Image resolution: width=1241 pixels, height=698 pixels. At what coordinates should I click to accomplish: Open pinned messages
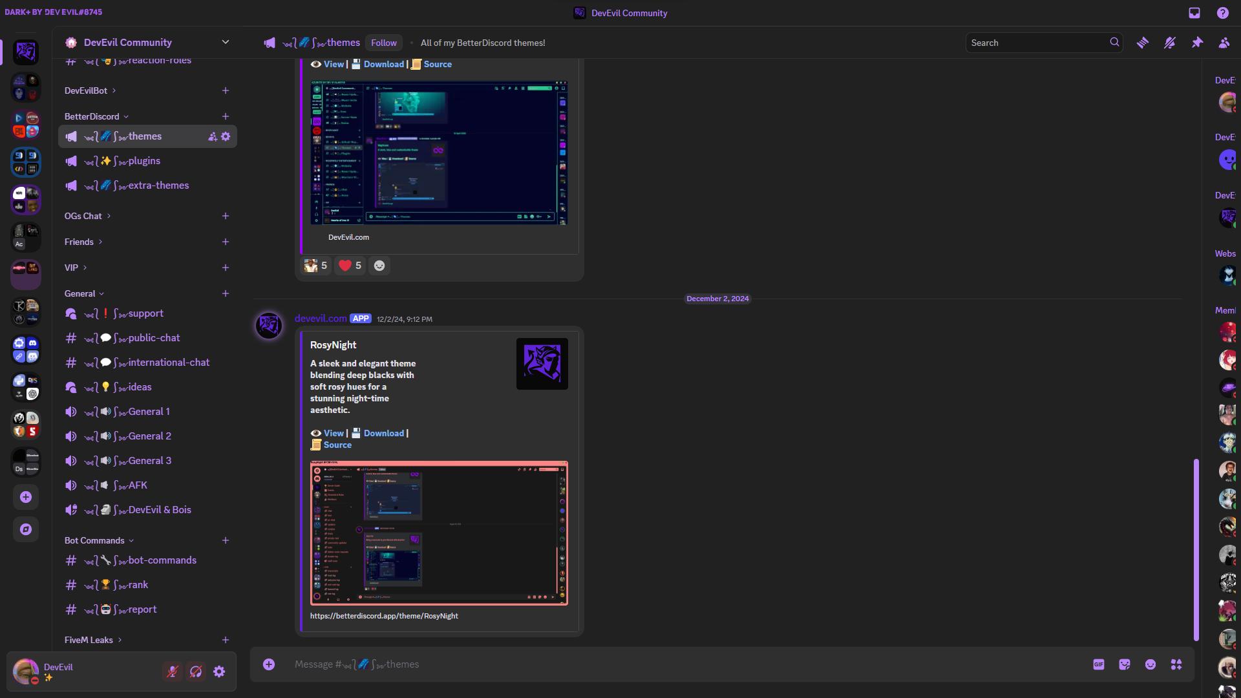1198,43
